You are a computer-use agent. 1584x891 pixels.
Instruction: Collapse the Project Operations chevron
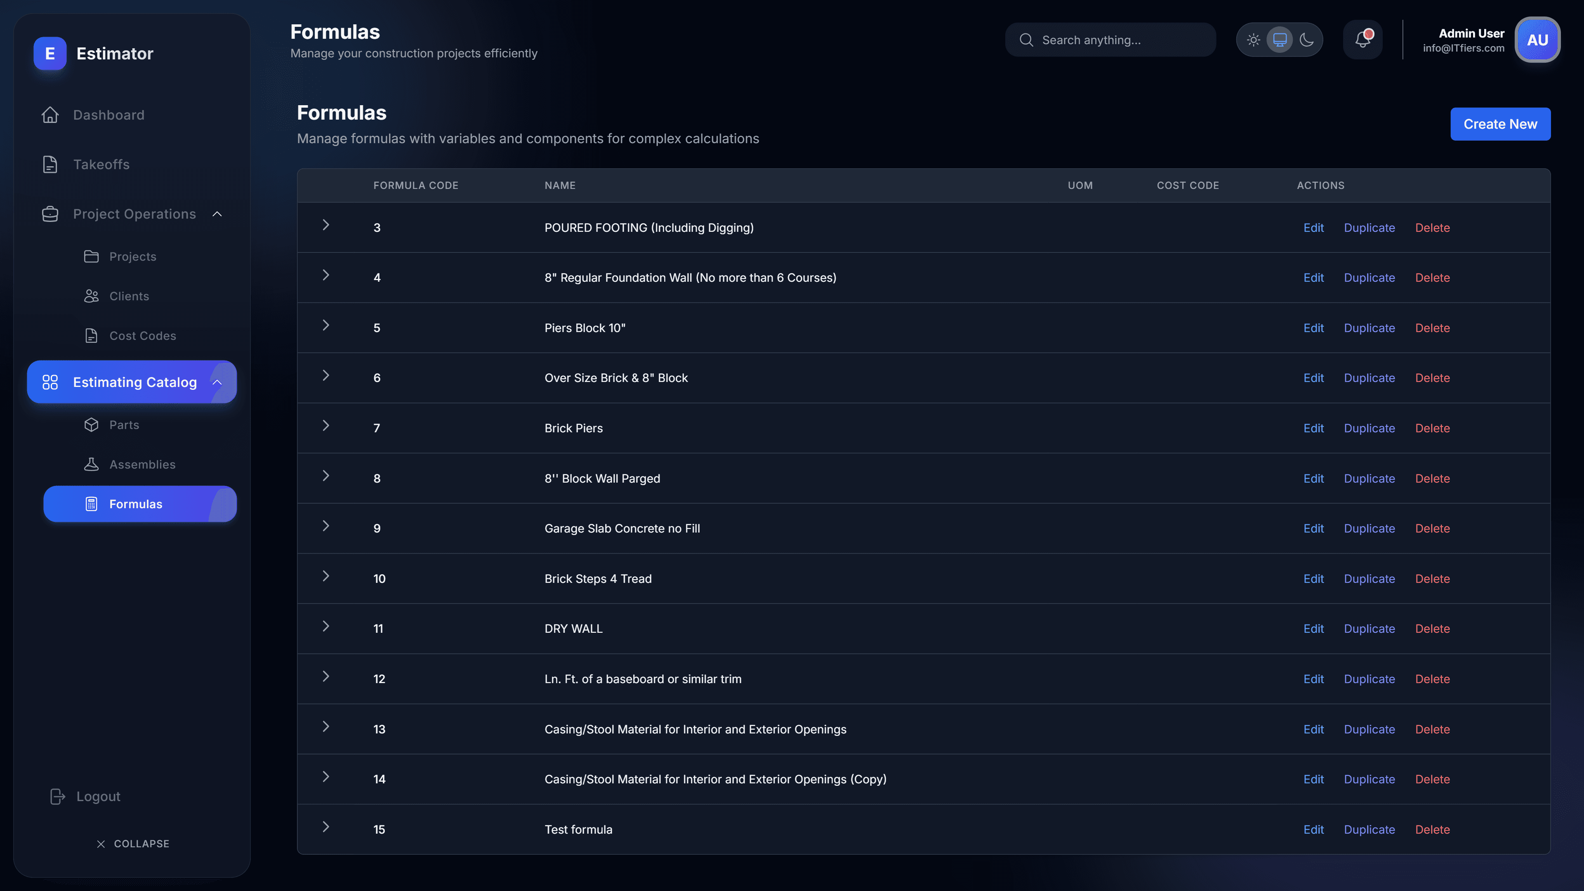pos(217,214)
